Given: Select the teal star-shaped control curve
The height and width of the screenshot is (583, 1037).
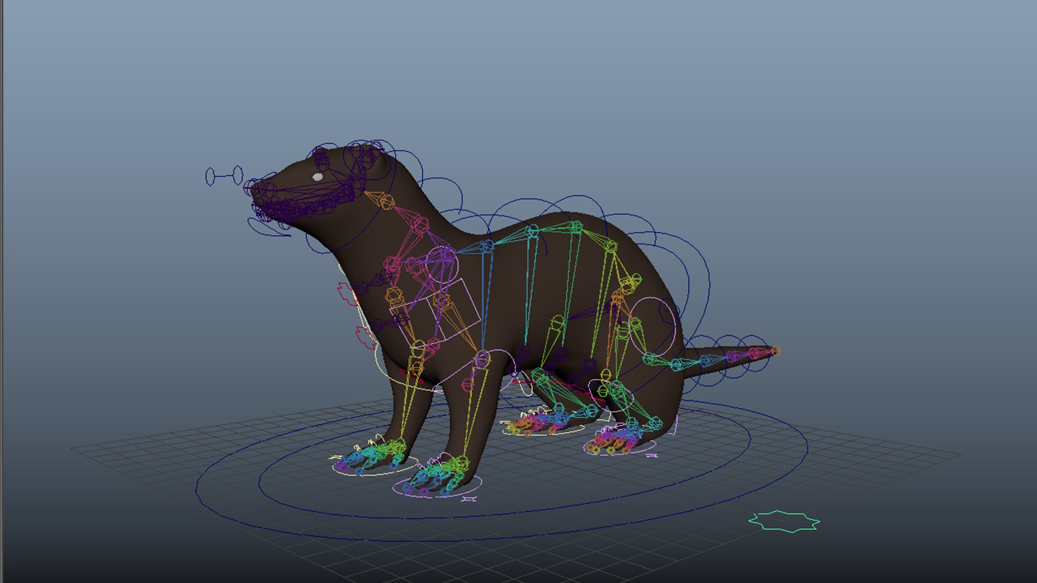Looking at the screenshot, I should tap(784, 521).
